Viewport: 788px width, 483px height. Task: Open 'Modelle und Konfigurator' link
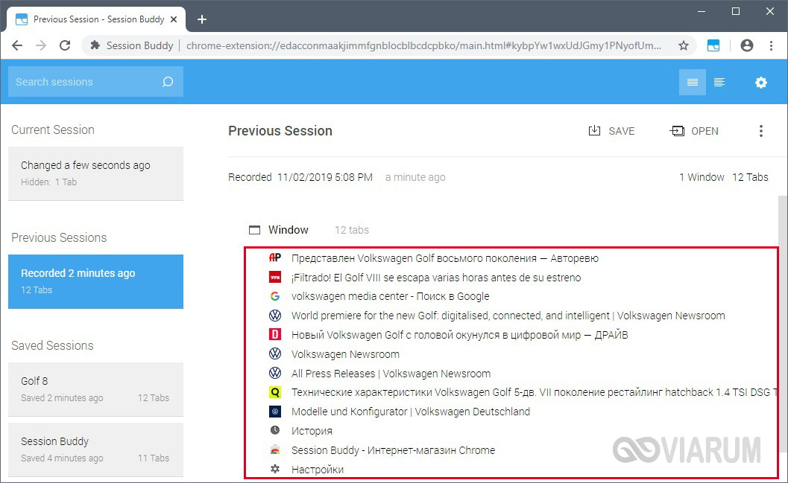tap(411, 412)
